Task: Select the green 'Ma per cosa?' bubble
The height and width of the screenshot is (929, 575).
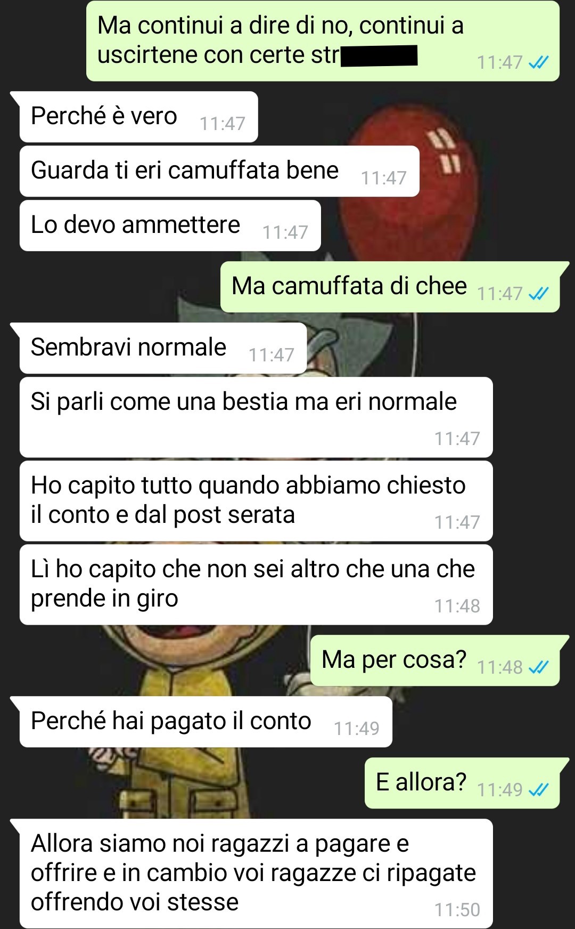Action: tap(435, 660)
